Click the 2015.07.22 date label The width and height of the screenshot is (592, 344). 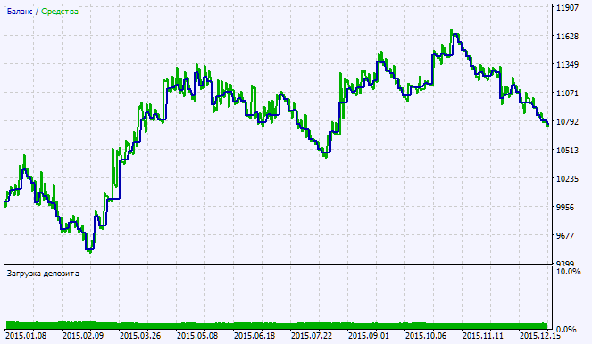pos(312,336)
